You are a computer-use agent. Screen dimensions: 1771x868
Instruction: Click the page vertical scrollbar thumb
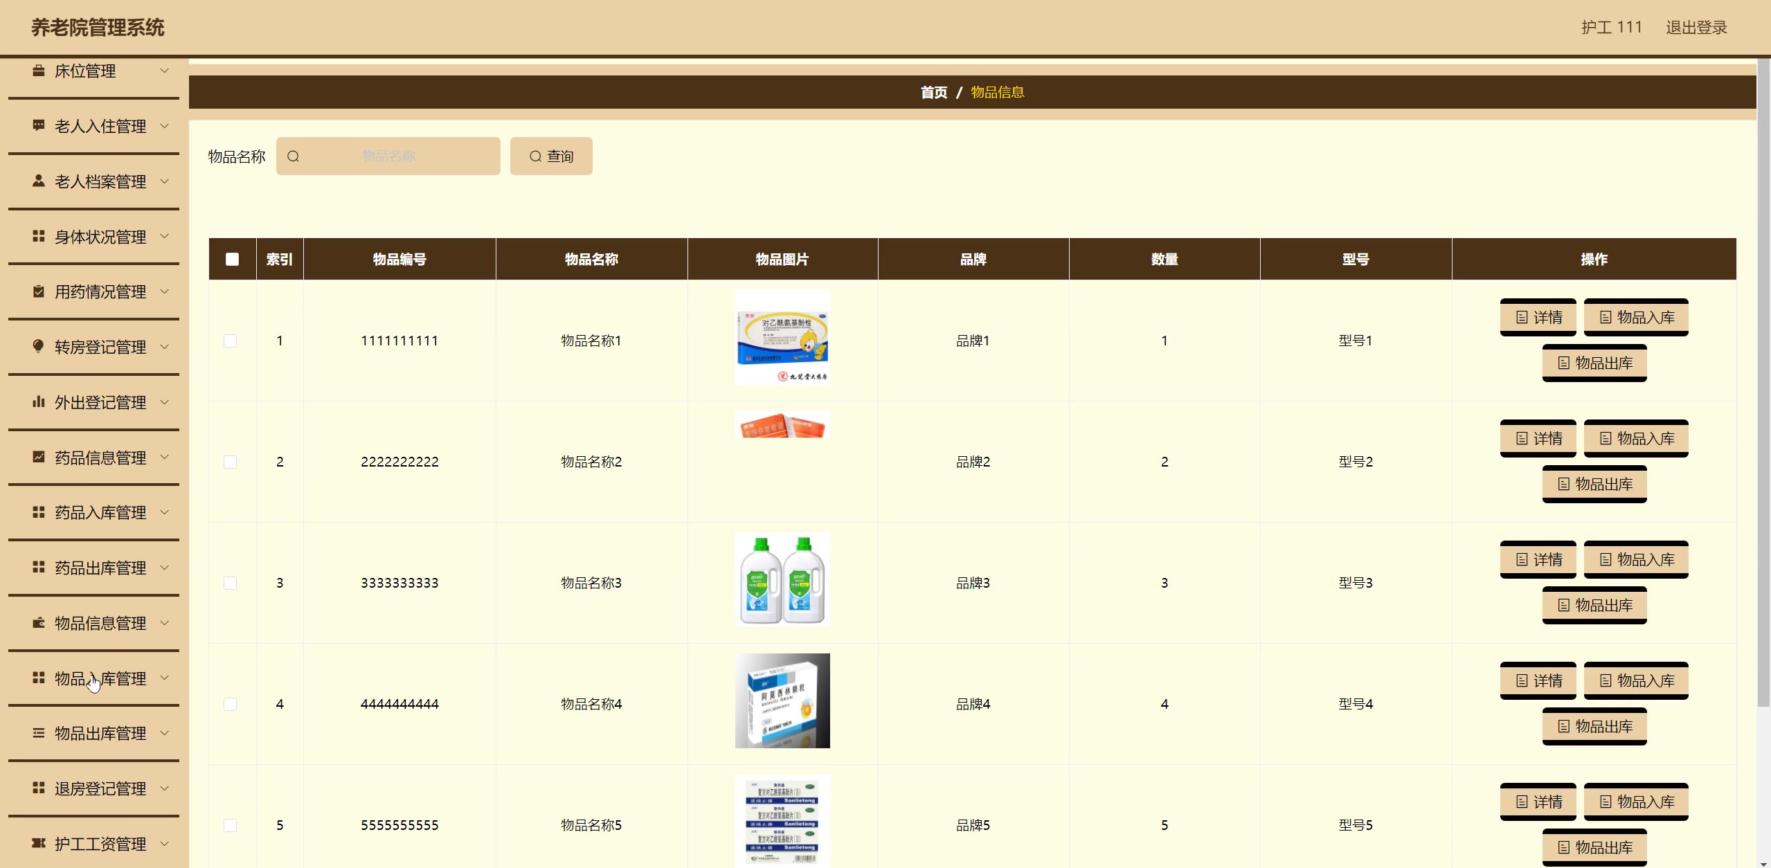[1763, 381]
